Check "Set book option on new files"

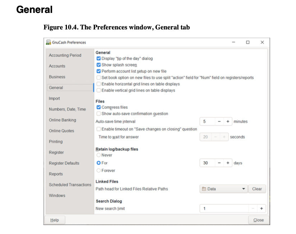[99, 78]
